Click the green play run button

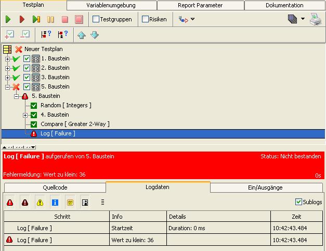(8, 19)
